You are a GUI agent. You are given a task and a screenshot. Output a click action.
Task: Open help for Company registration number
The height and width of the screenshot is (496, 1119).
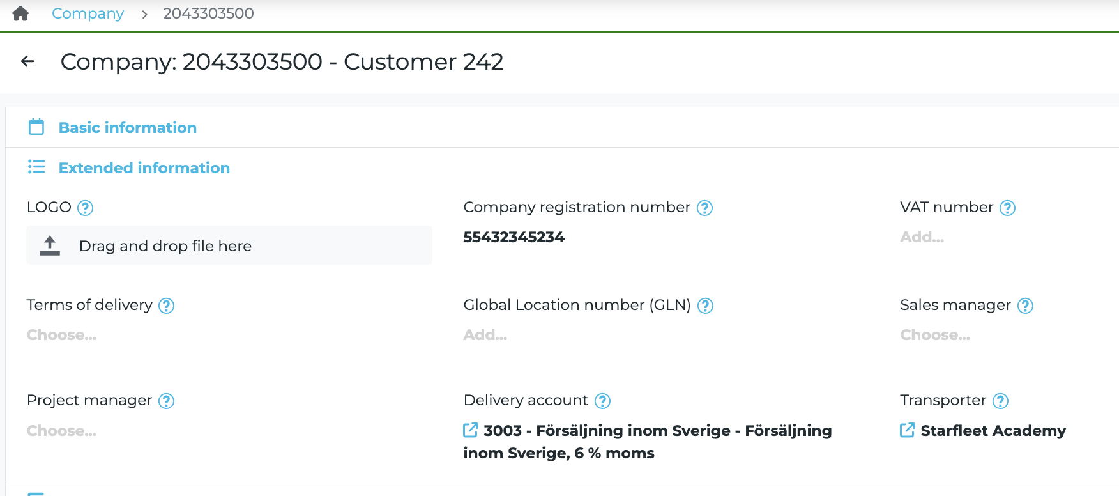pos(704,208)
